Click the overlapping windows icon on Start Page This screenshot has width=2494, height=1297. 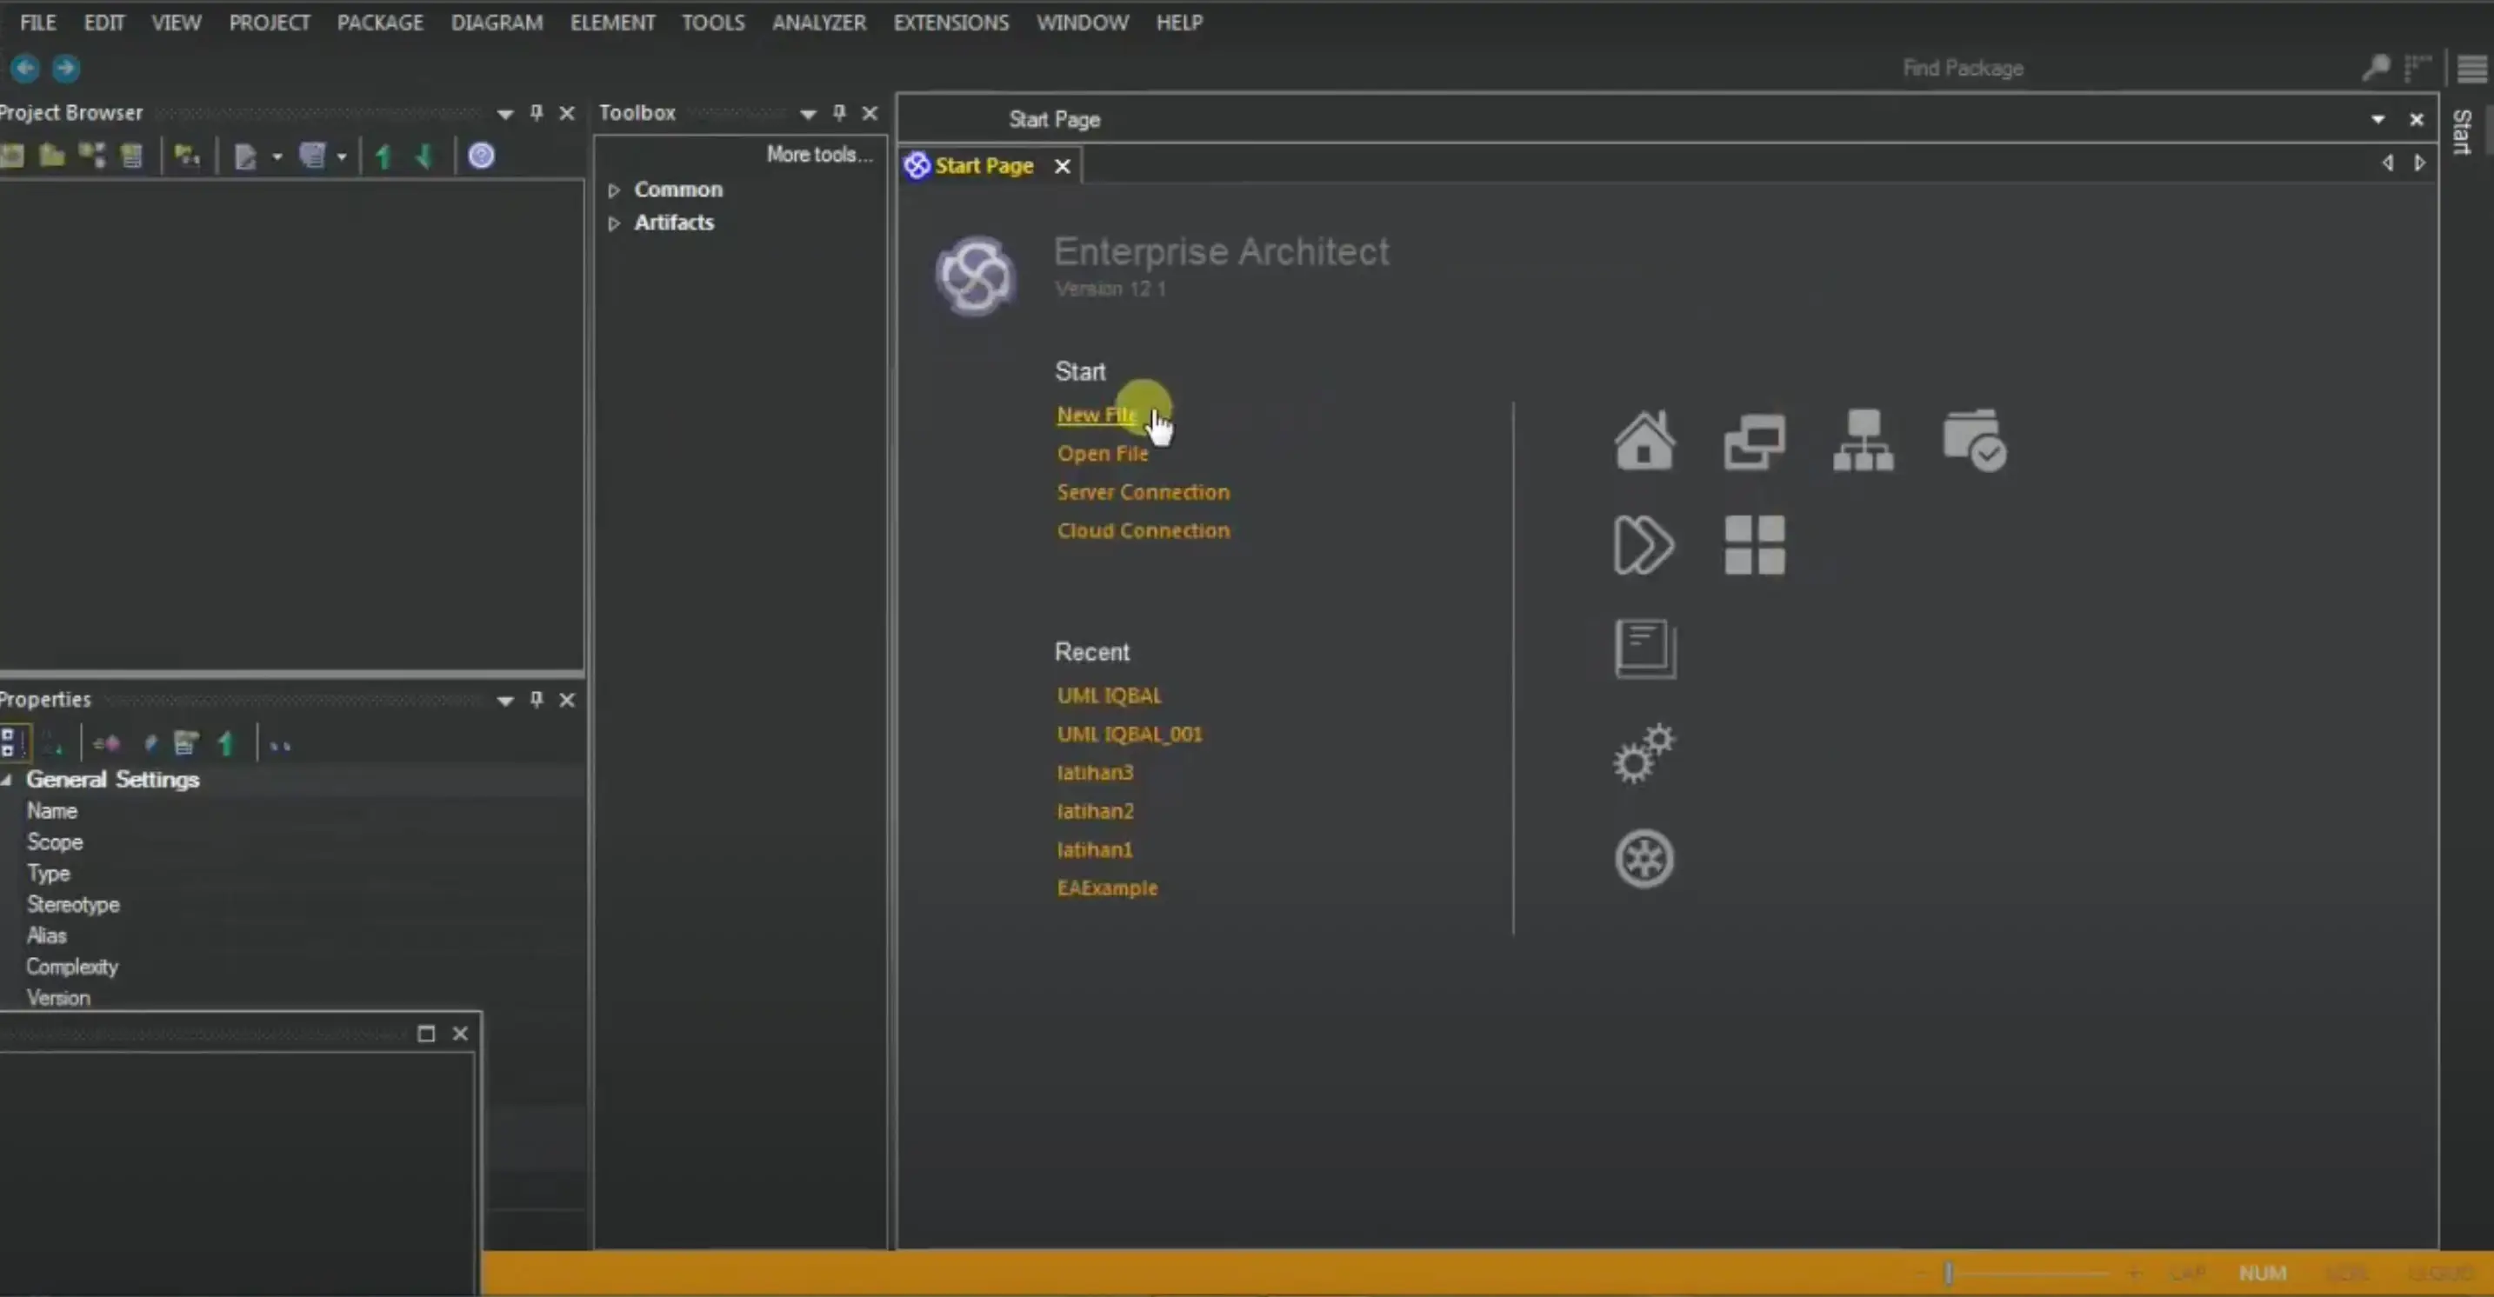pyautogui.click(x=1753, y=442)
